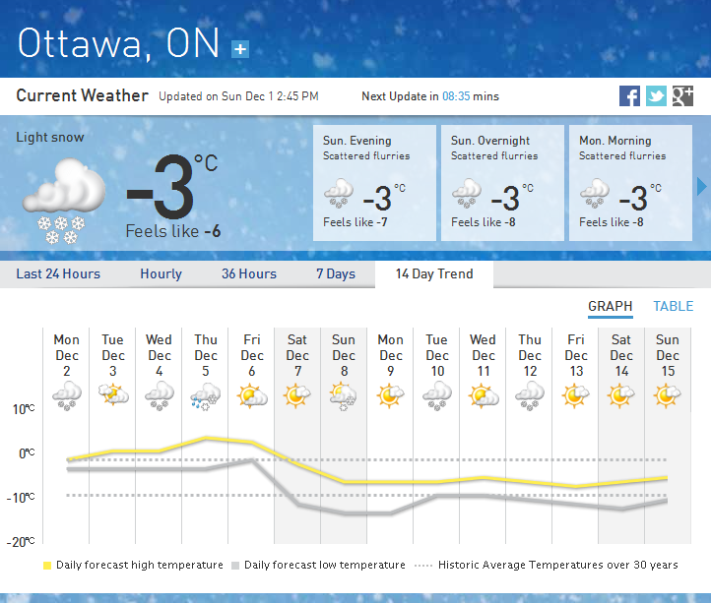711x603 pixels.
Task: Switch to GRAPH view
Action: point(611,306)
